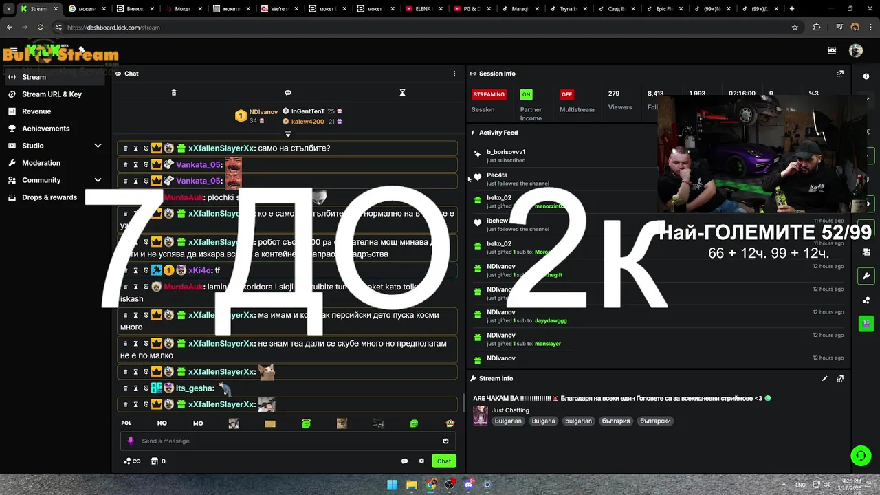Click the българия tag
The width and height of the screenshot is (880, 495).
616,421
